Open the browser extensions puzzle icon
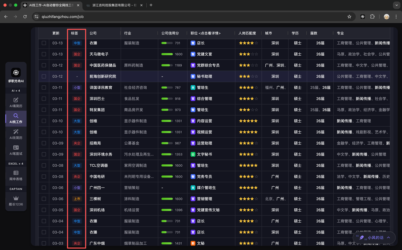This screenshot has width=402, height=250. coord(372,16)
